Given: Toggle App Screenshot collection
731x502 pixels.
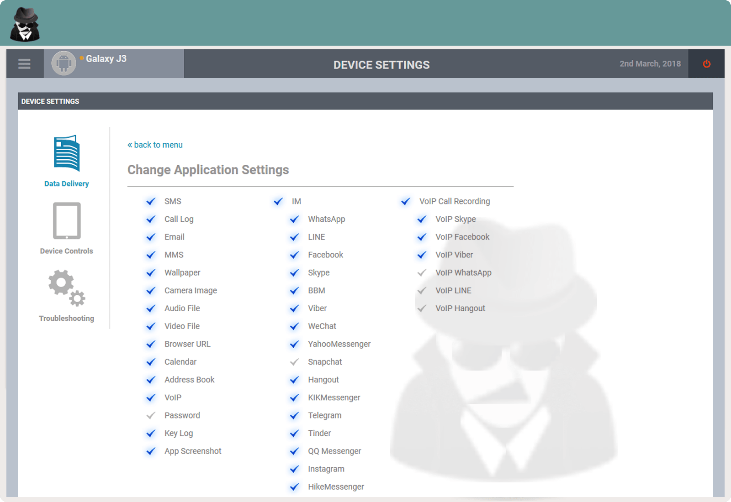Looking at the screenshot, I should (151, 451).
